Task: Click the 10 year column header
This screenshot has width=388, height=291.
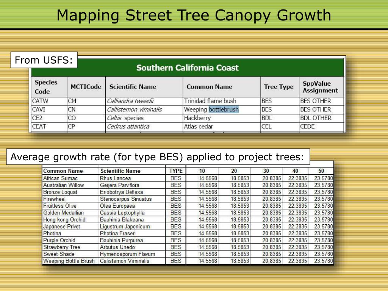Action: tap(202, 171)
